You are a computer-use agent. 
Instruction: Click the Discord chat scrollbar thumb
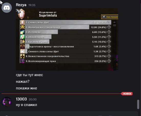138,104
